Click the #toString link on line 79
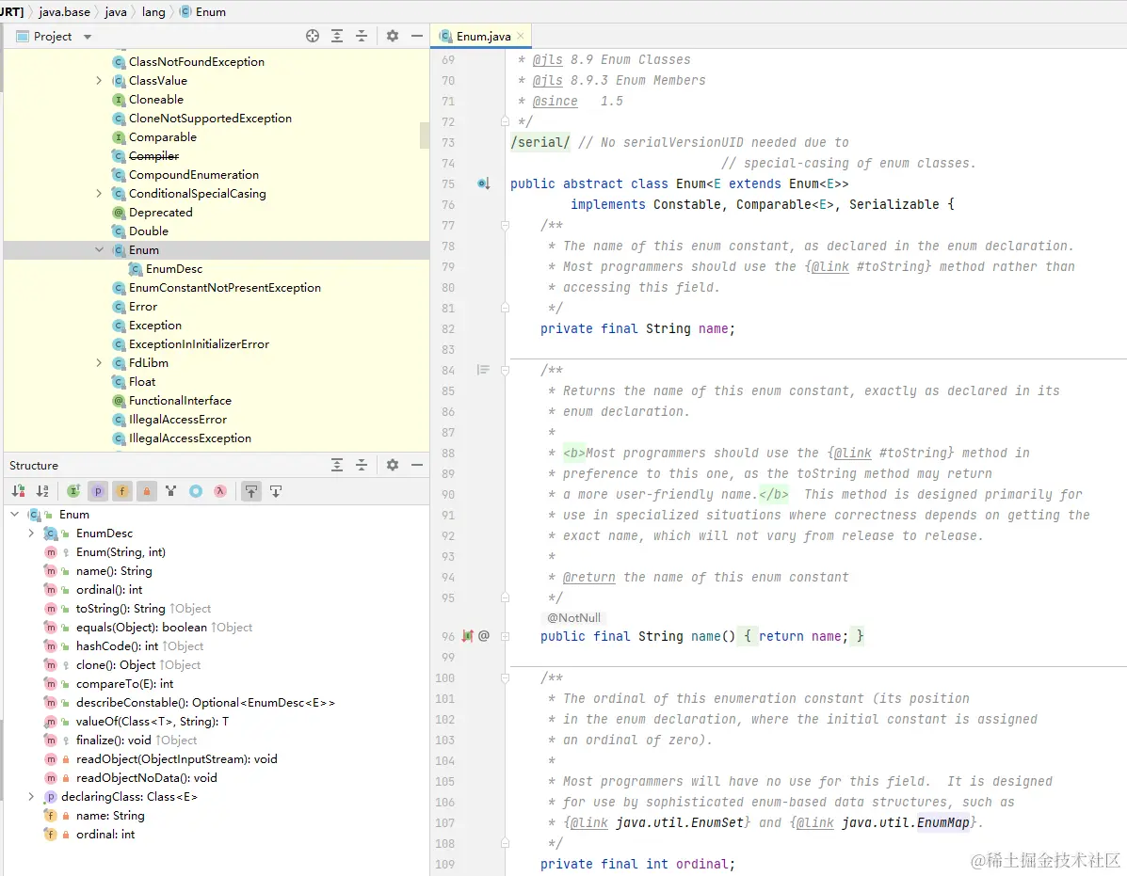 click(890, 266)
